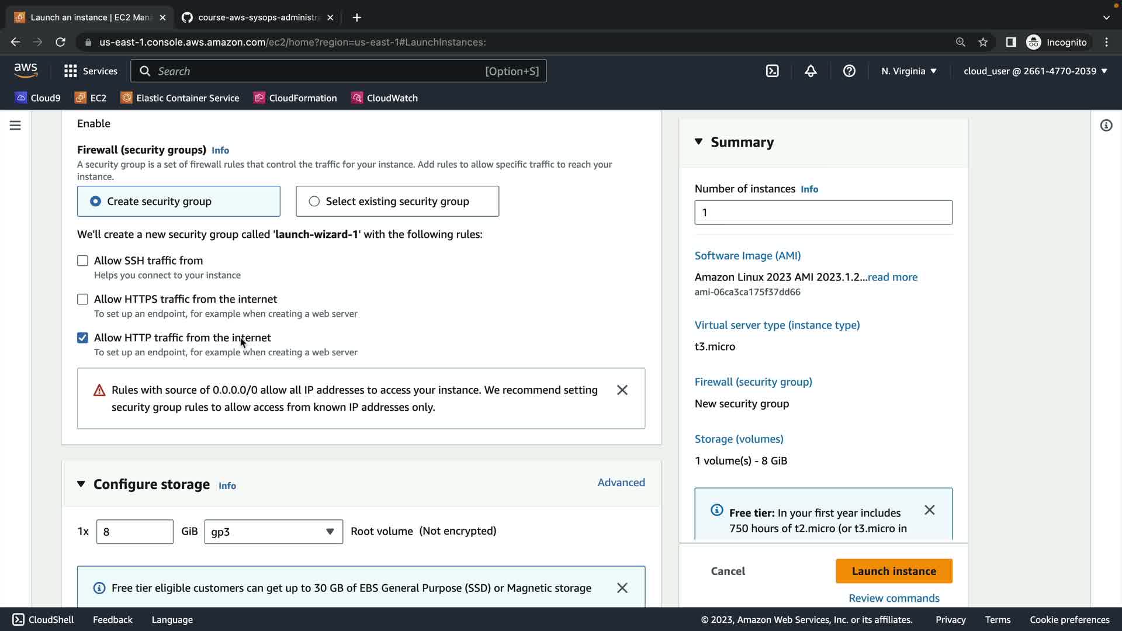Check Allow HTTPS traffic from the internet
This screenshot has width=1122, height=631.
(82, 299)
